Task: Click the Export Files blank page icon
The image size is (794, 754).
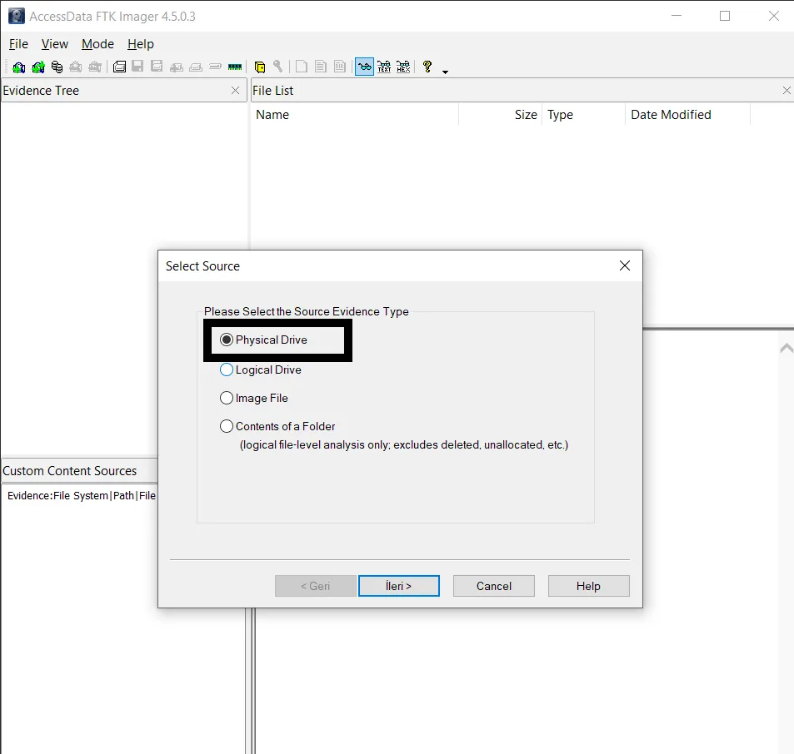Action: tap(302, 67)
